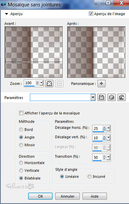Reset to defaults with the arrow icon
The width and height of the screenshot is (129, 204).
coord(122,97)
